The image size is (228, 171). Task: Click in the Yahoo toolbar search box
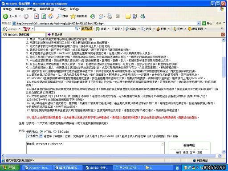click(x=55, y=28)
